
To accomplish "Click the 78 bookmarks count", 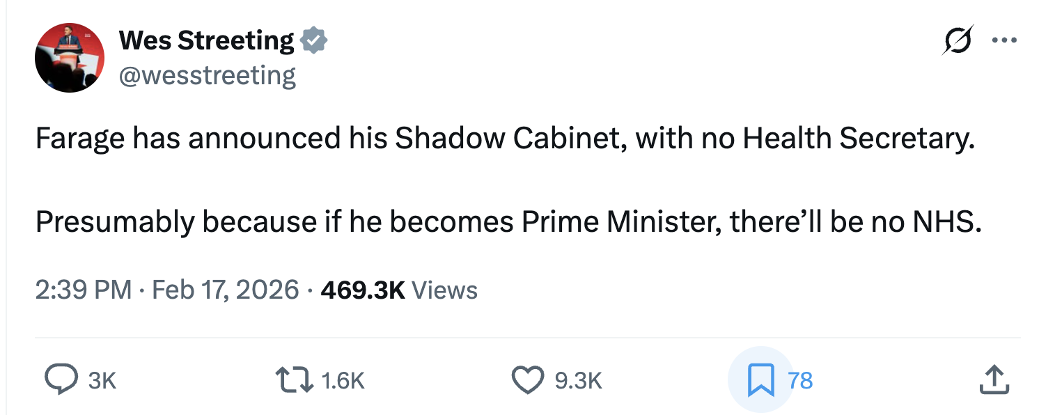I will pos(800,380).
